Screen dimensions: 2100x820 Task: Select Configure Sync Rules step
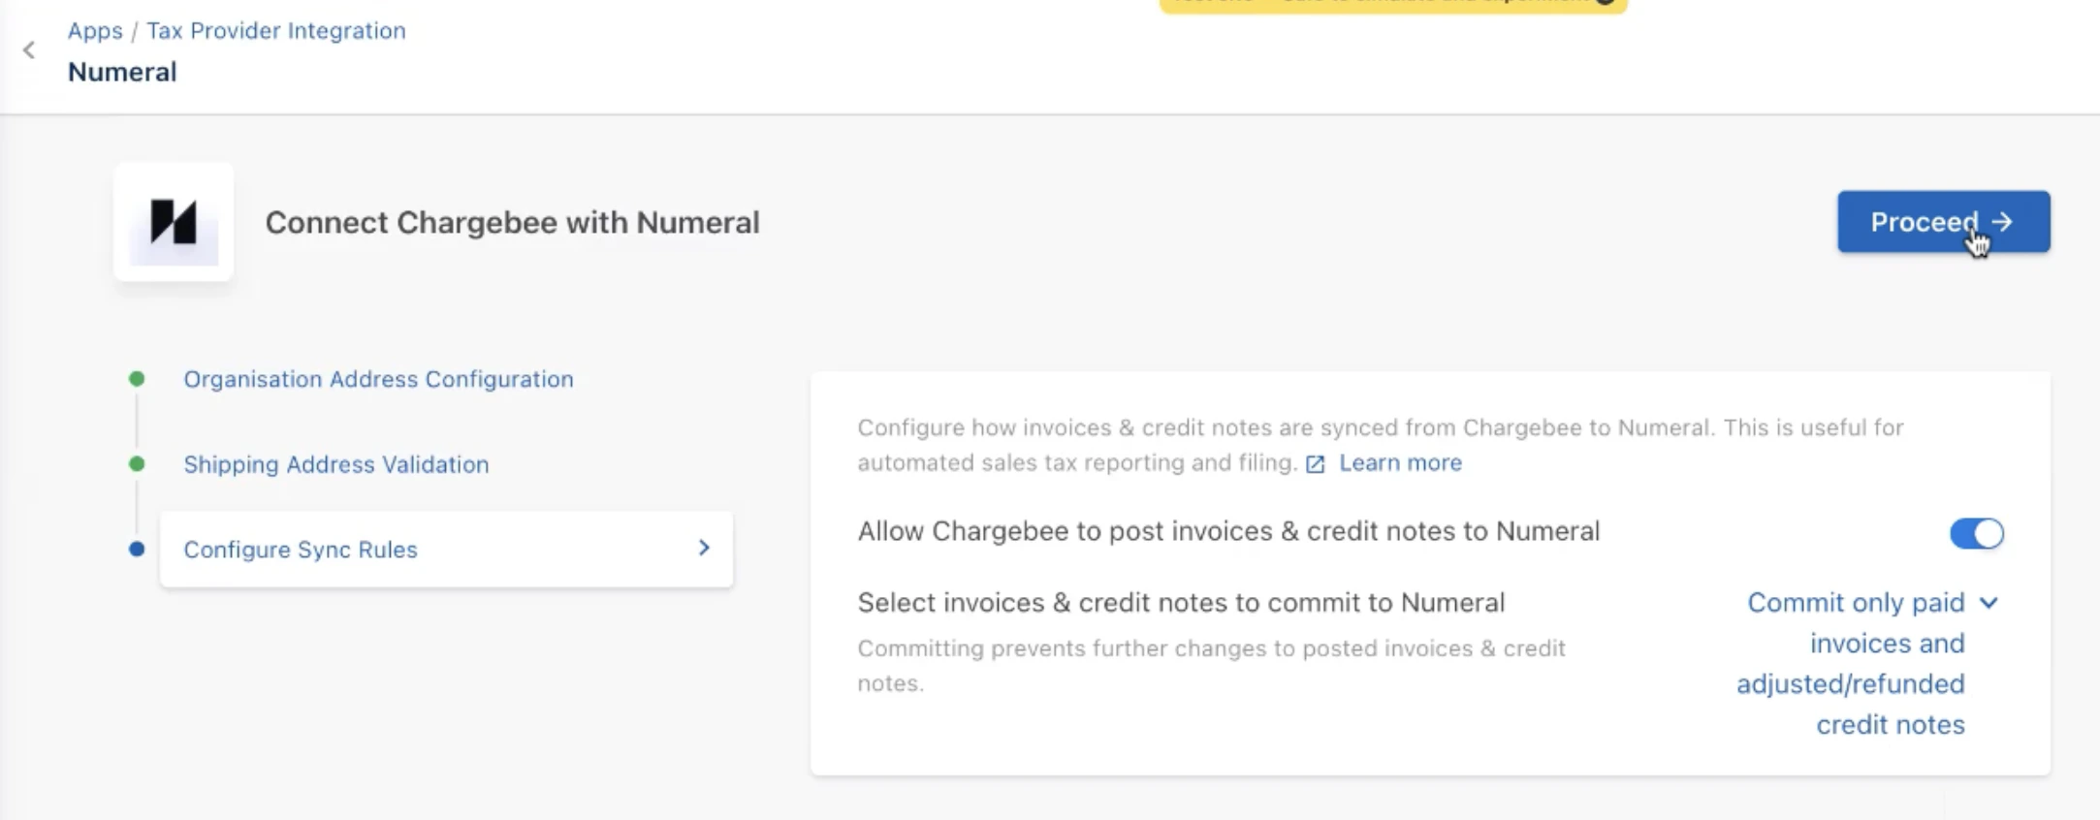tap(446, 549)
